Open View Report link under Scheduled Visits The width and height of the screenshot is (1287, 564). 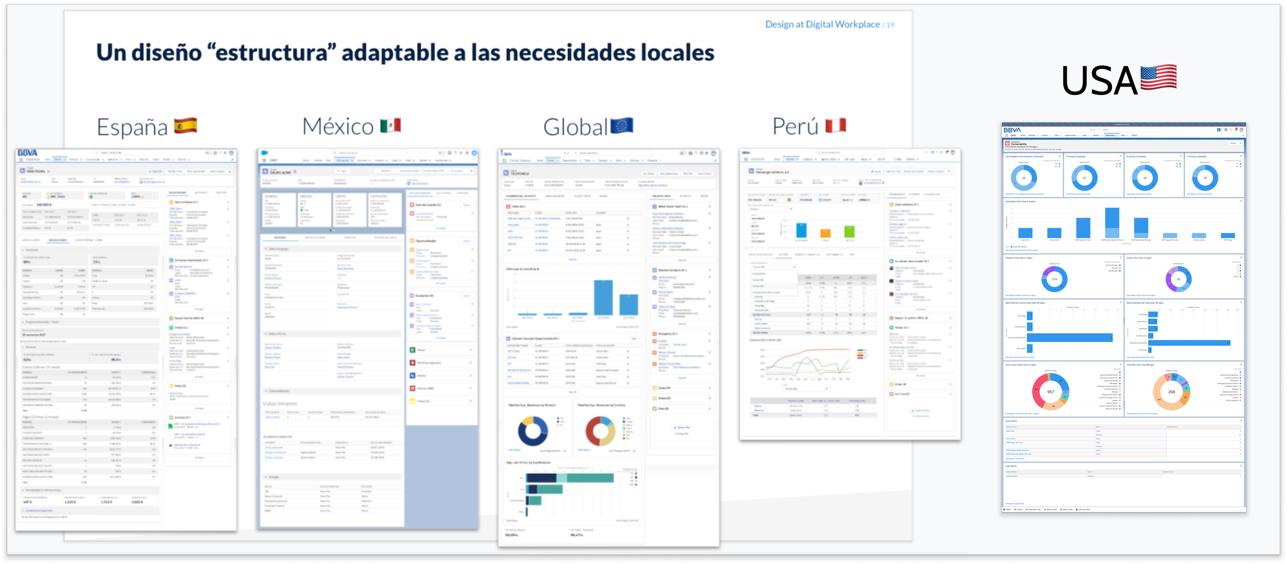(x=1022, y=250)
